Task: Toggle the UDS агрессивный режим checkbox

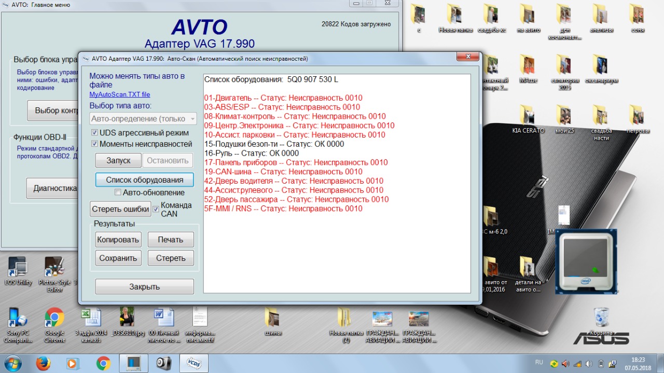Action: point(95,133)
